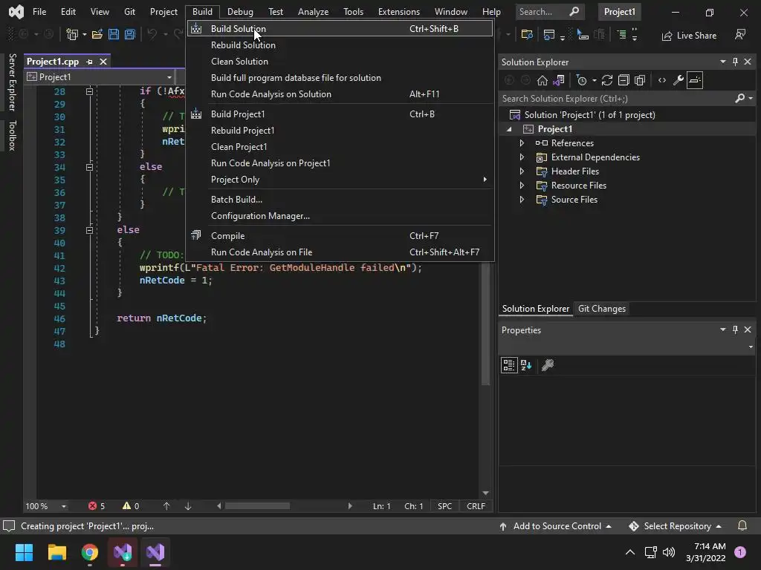Click the Open File folder icon

point(97,34)
